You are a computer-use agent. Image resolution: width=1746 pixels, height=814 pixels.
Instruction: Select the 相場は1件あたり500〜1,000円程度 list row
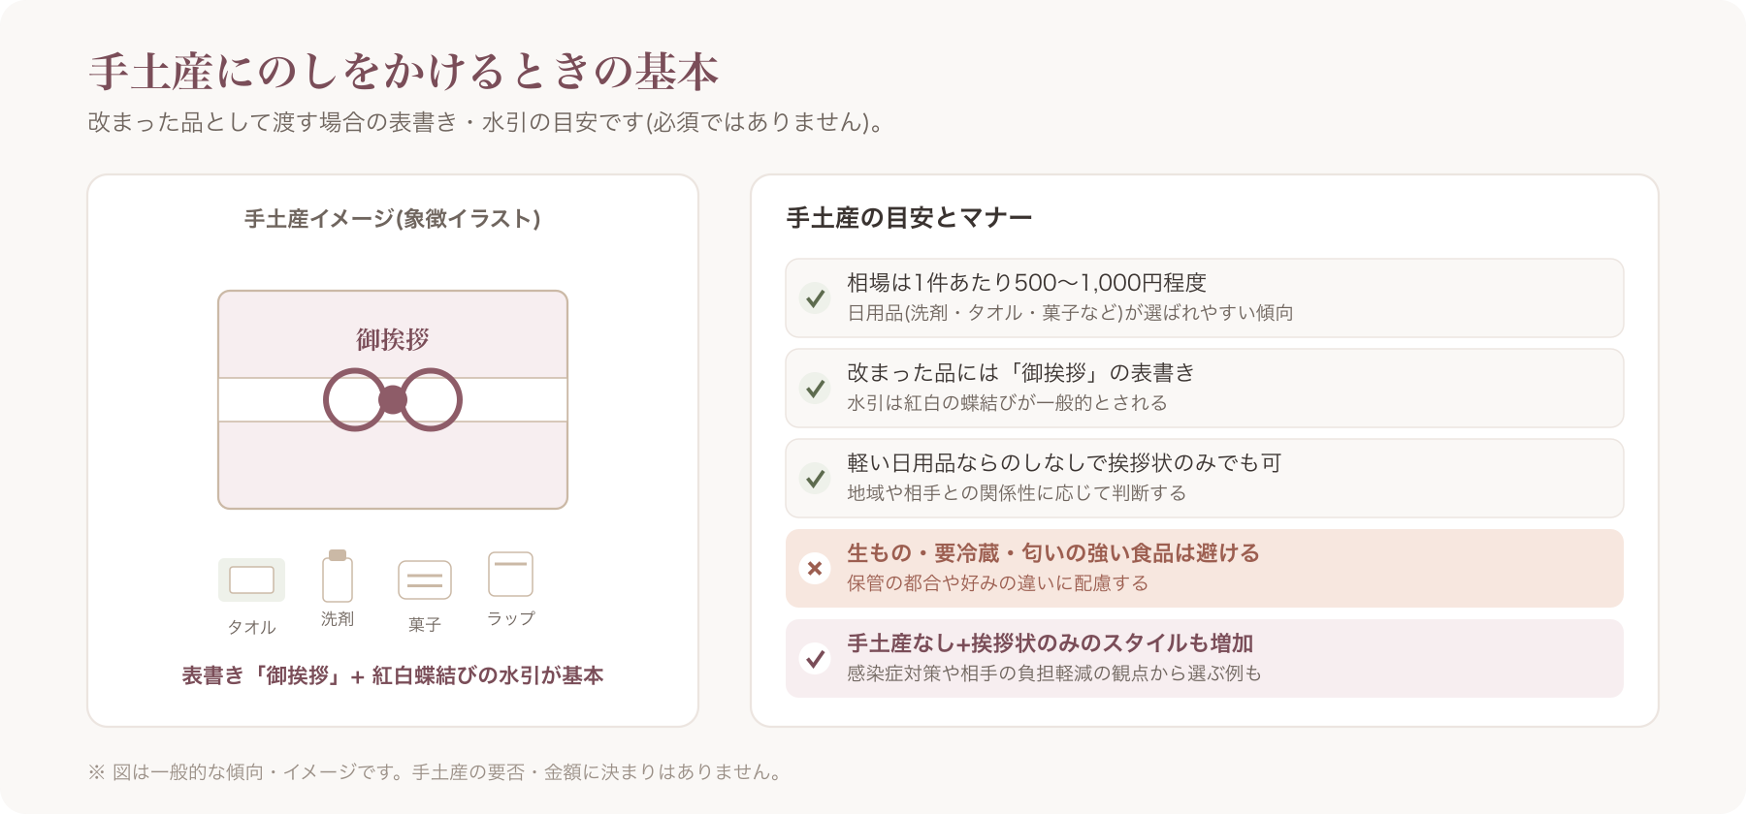[1205, 297]
